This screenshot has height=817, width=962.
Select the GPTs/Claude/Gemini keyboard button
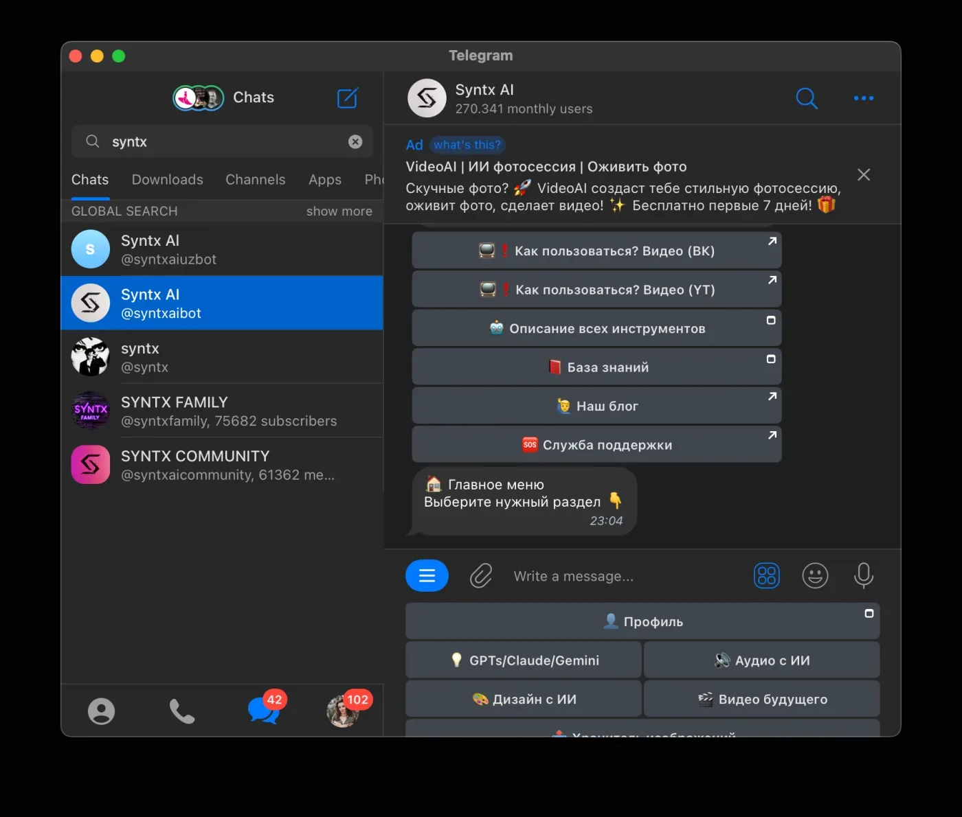coord(524,660)
